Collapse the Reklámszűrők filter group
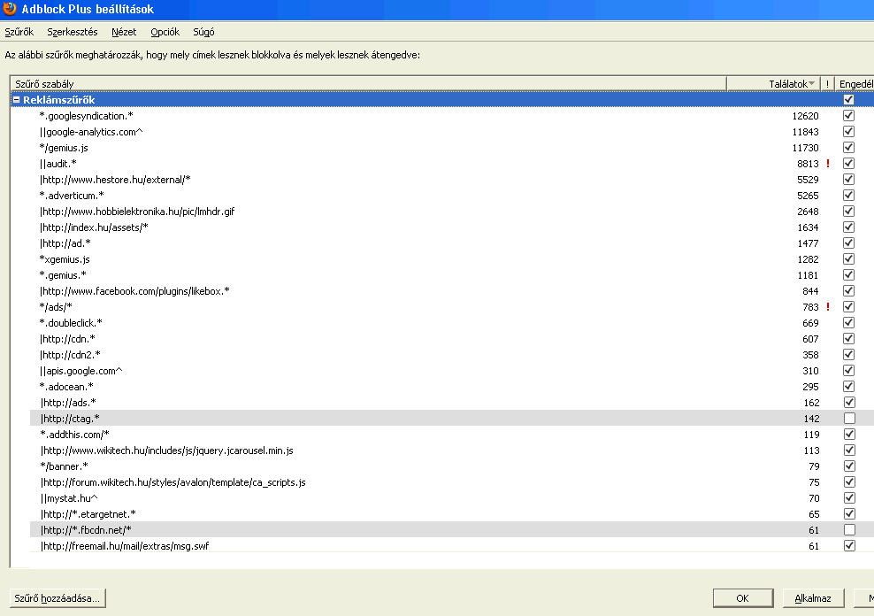874x616 pixels. [17, 100]
